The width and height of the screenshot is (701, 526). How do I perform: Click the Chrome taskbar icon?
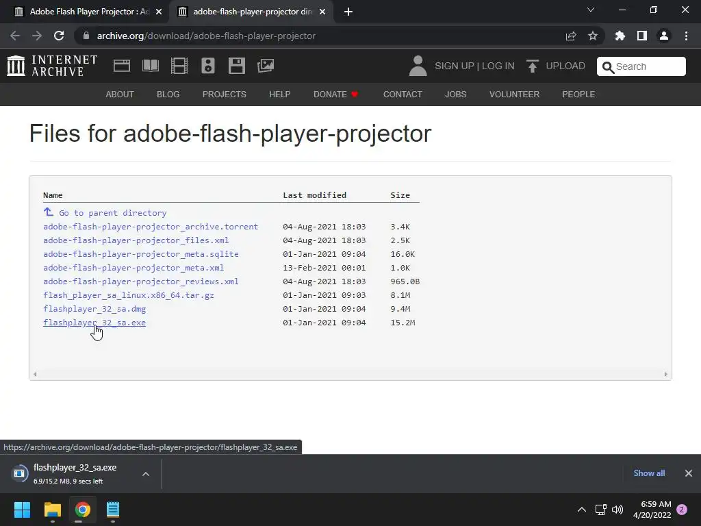[x=83, y=510]
